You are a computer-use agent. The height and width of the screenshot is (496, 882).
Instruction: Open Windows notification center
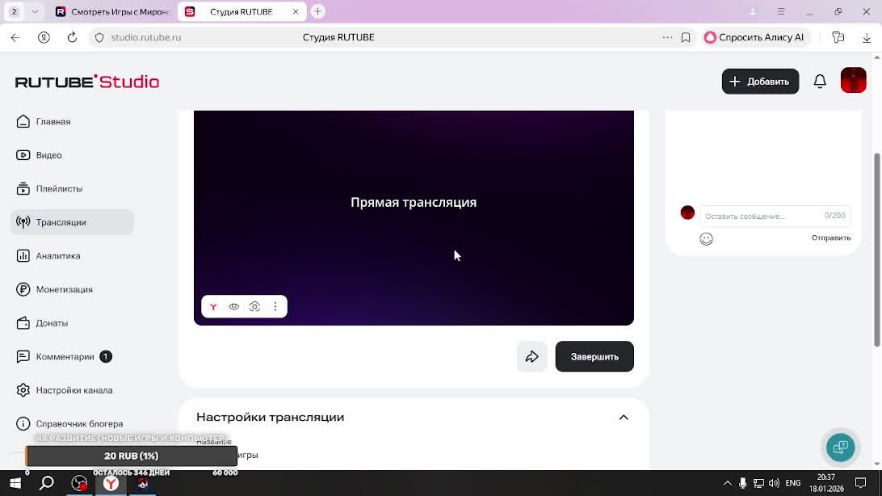[x=861, y=483]
